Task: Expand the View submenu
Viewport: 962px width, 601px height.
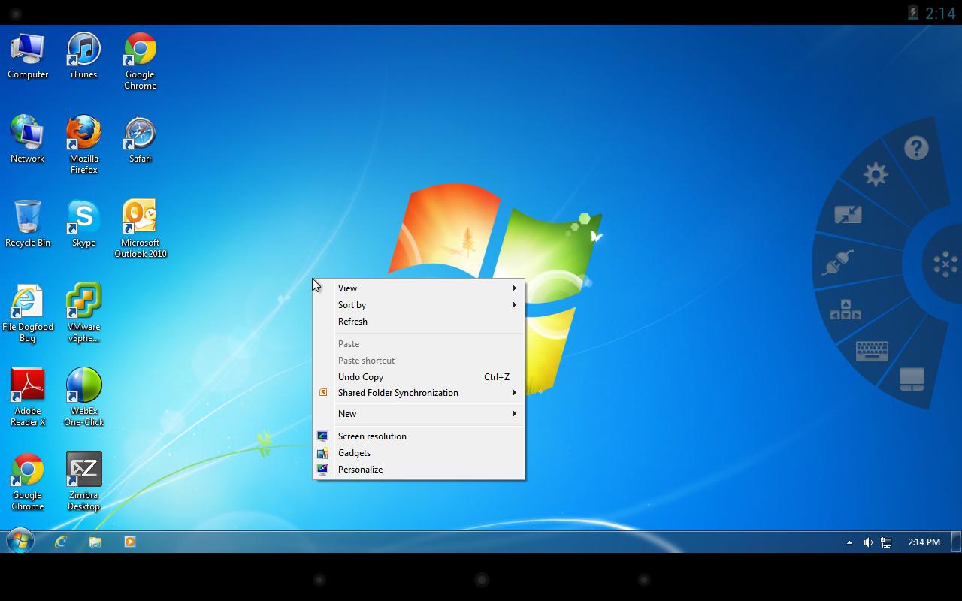Action: [x=419, y=288]
